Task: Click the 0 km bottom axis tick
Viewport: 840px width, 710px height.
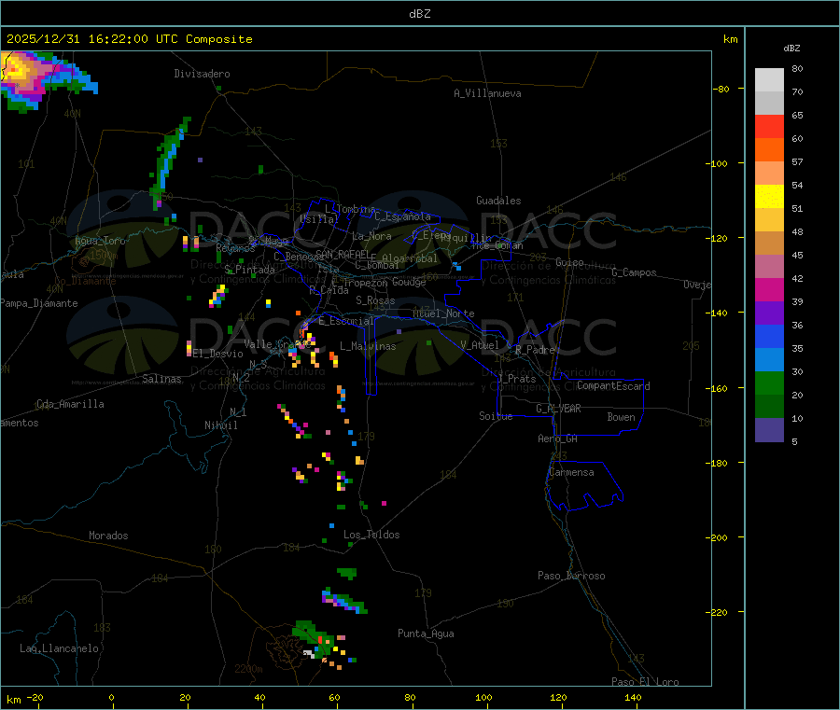Action: 111,698
